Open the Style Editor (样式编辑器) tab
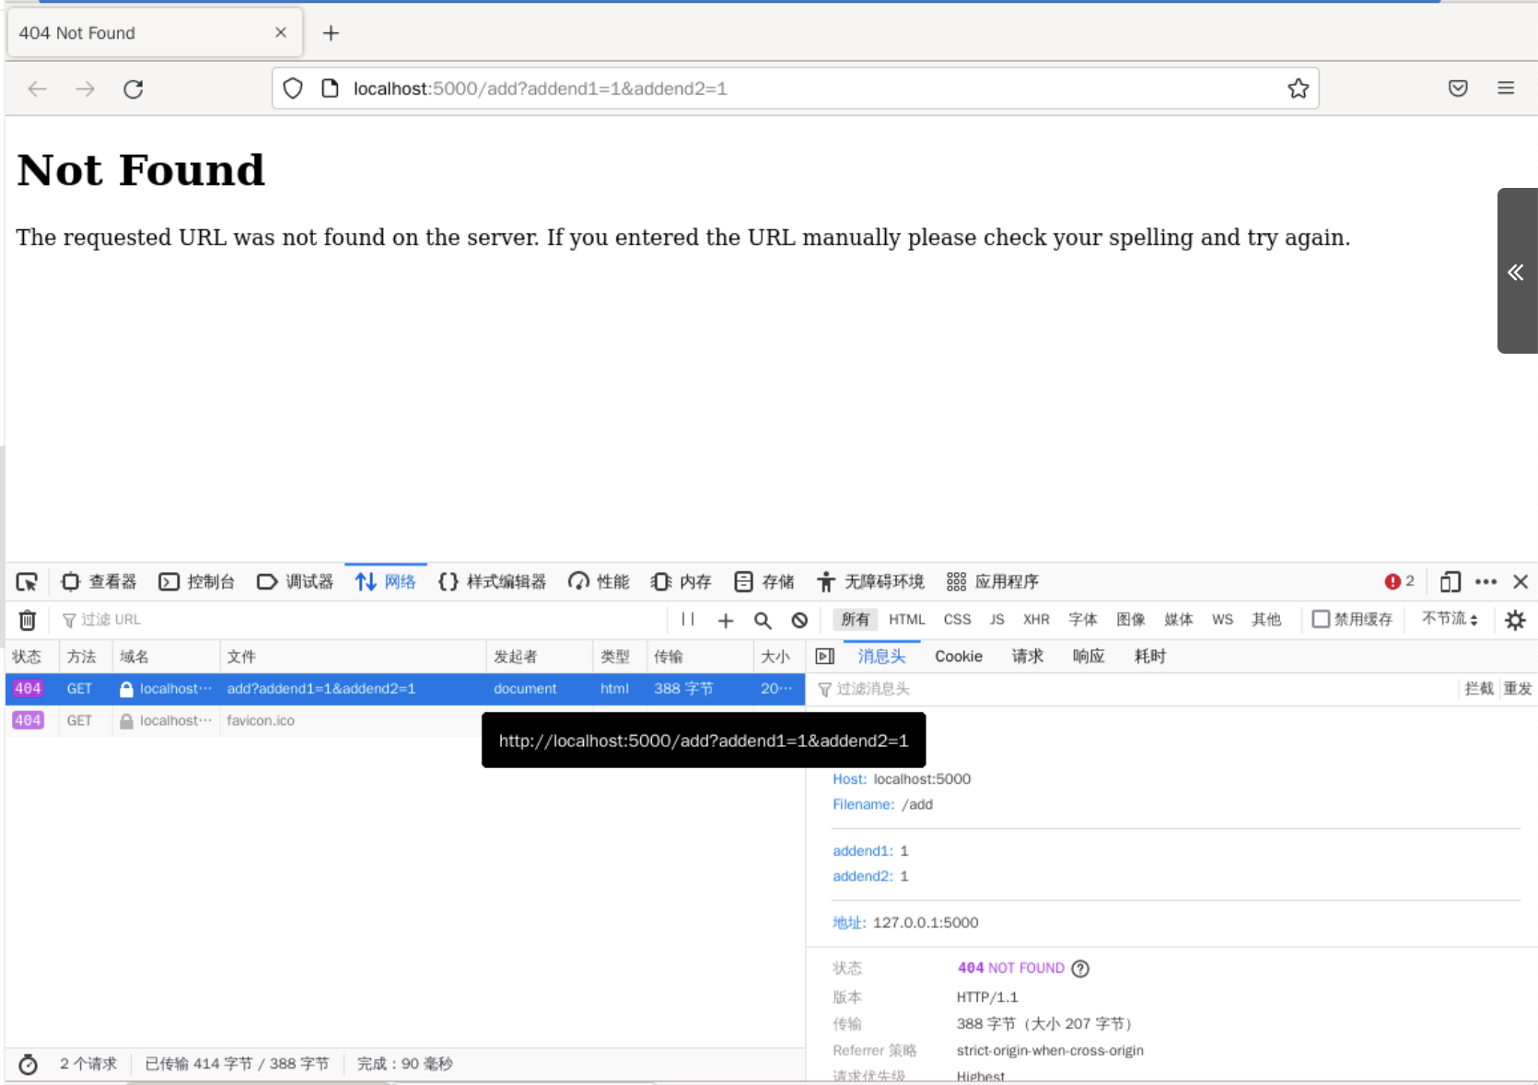 click(493, 582)
